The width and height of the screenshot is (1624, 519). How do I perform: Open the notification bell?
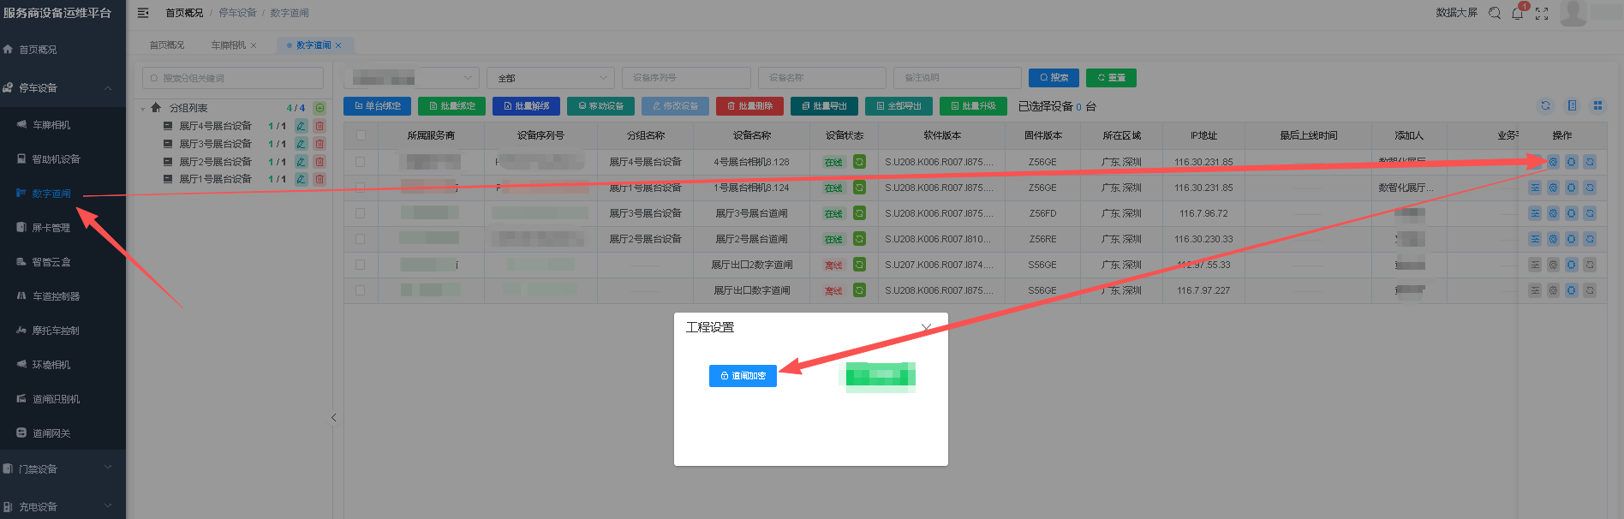[1518, 13]
